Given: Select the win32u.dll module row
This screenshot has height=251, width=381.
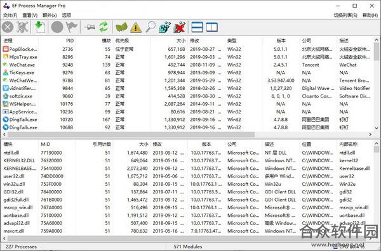Looking at the screenshot, I should 187,184.
